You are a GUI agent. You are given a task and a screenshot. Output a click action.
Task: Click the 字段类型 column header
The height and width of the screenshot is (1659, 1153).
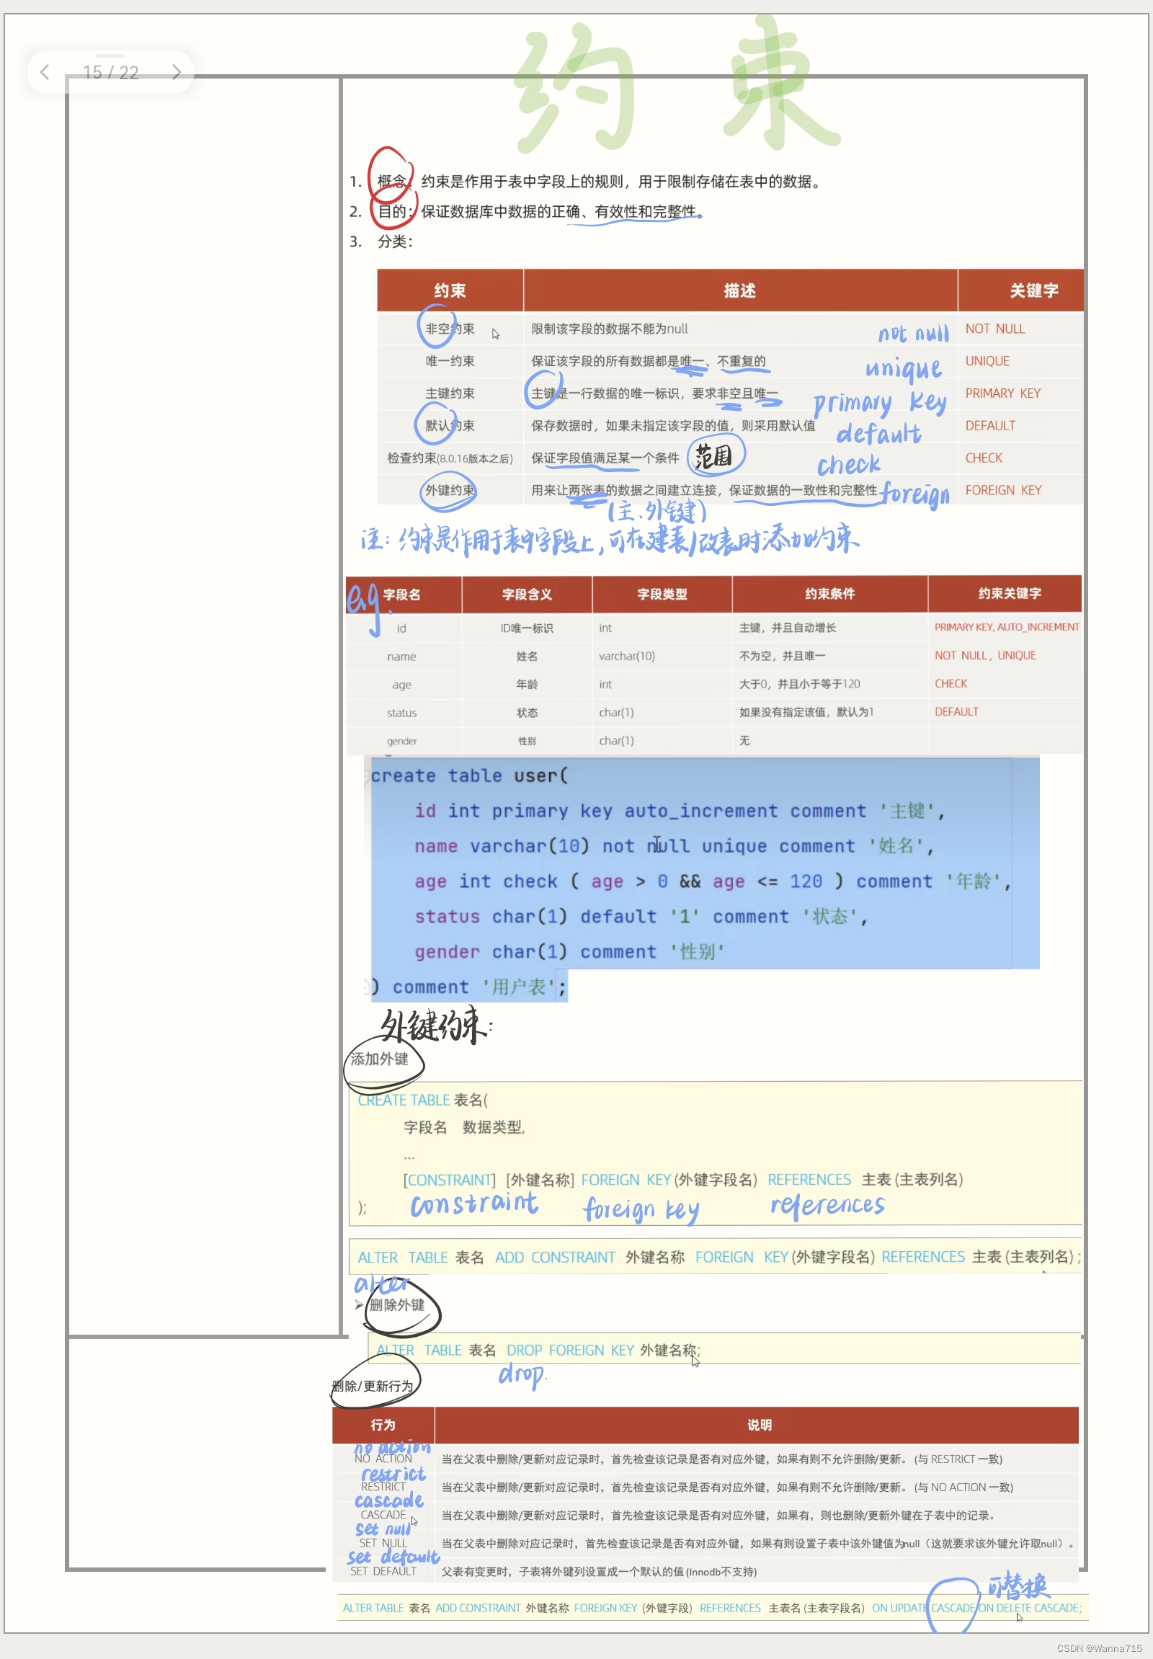tap(662, 594)
